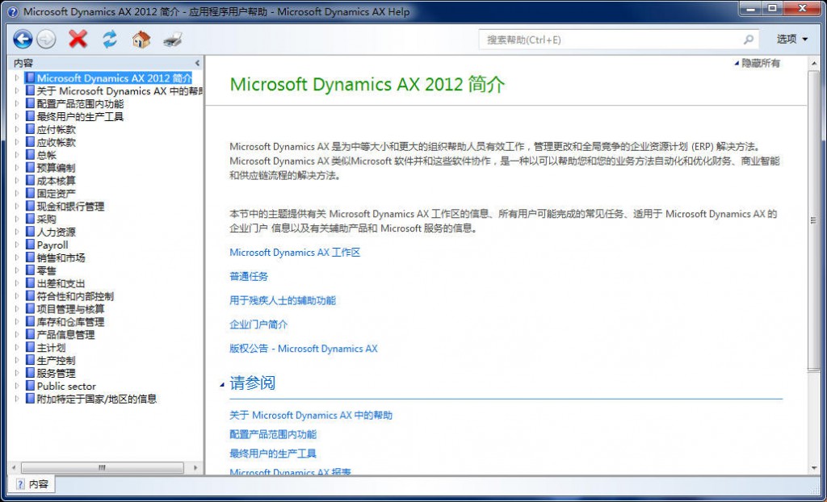Expand the 销售和市场 tree node arrow
The image size is (827, 502).
[x=17, y=257]
